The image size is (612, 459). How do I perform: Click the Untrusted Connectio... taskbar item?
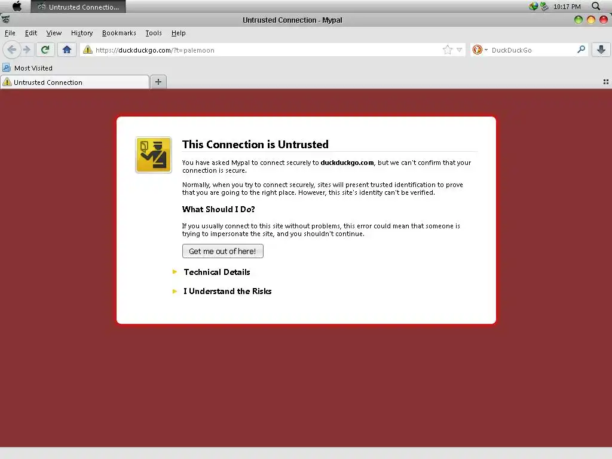78,7
